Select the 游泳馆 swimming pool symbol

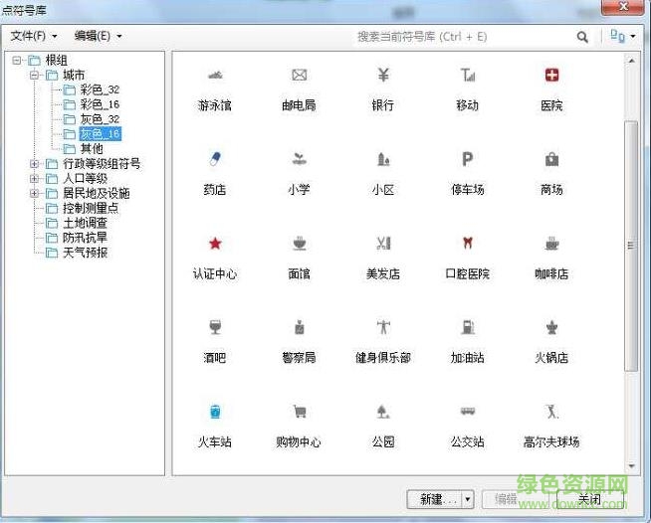(214, 77)
